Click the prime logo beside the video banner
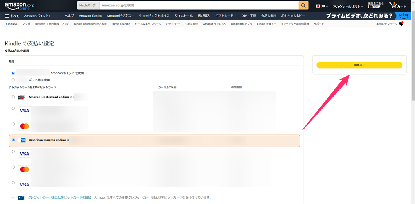 point(404,16)
